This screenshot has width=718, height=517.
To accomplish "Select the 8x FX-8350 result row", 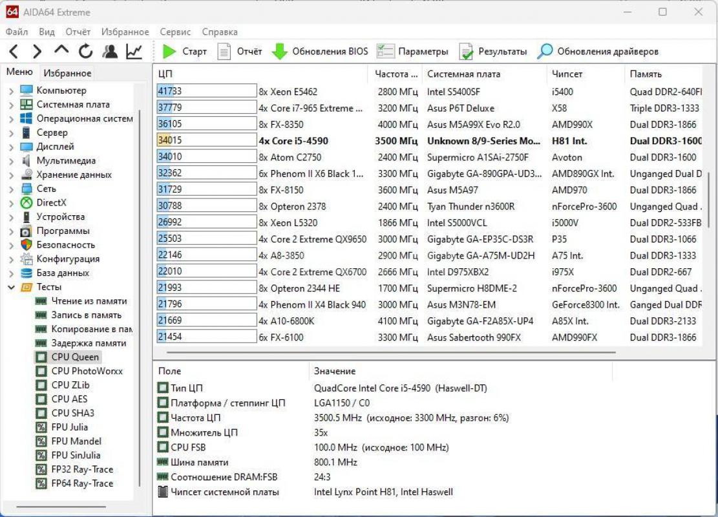I will pyautogui.click(x=280, y=125).
